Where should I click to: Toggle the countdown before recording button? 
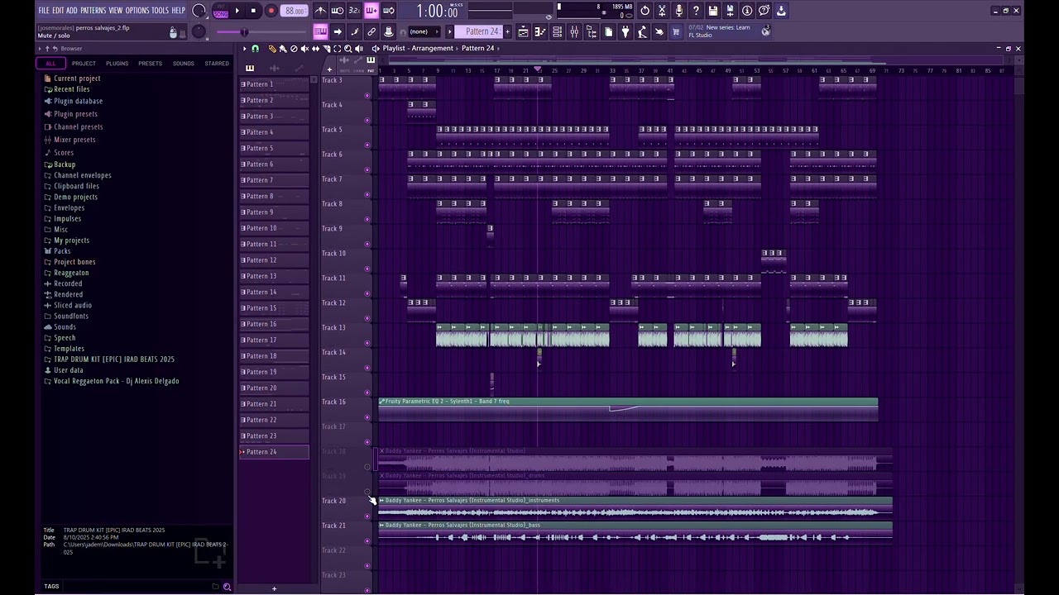click(x=354, y=11)
